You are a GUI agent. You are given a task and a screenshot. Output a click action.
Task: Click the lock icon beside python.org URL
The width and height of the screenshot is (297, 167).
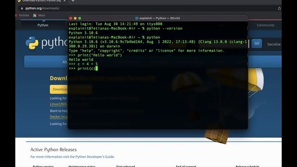22,8
